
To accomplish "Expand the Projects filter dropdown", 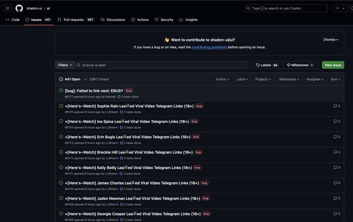I will pos(263,79).
